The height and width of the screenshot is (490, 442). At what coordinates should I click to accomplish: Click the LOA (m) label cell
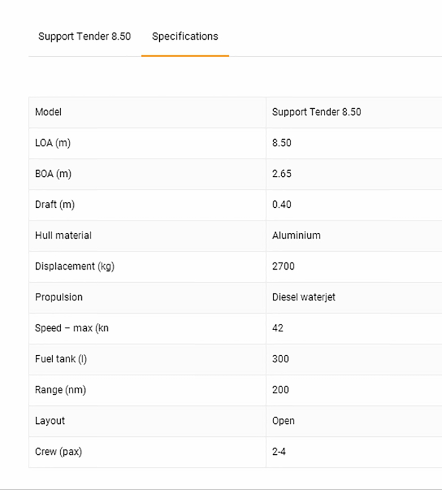pos(53,143)
